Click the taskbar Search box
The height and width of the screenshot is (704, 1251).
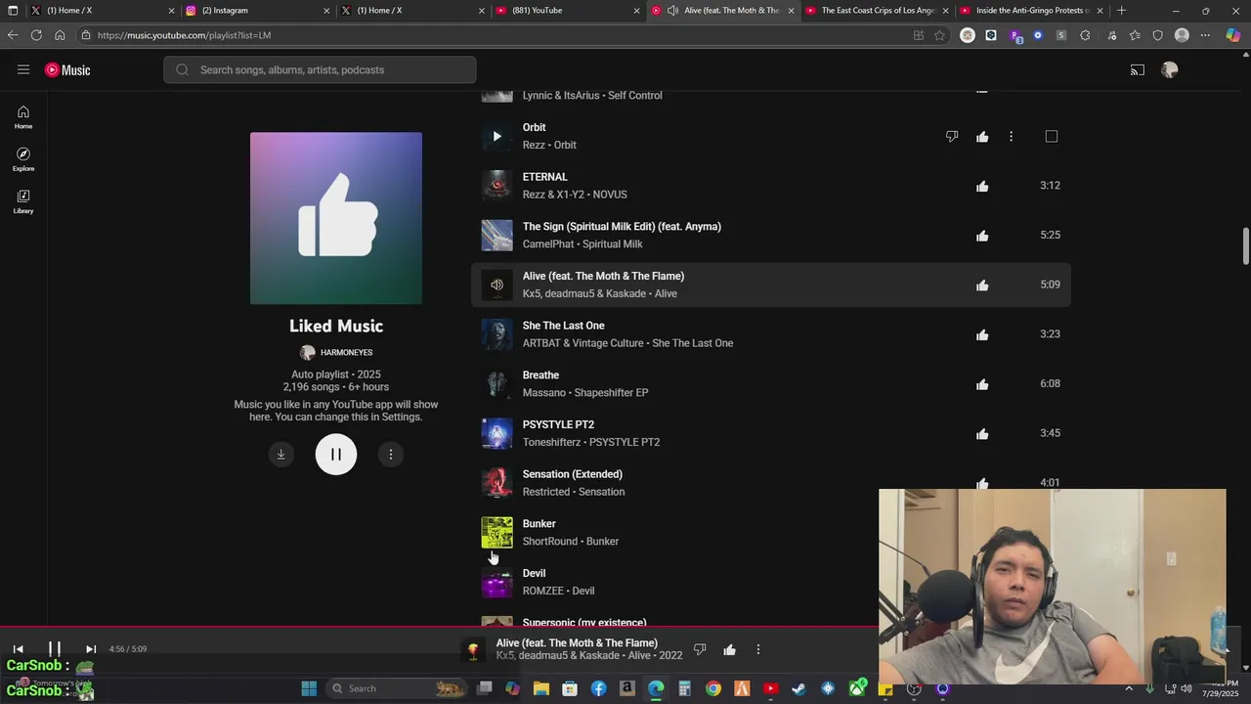pos(398,688)
